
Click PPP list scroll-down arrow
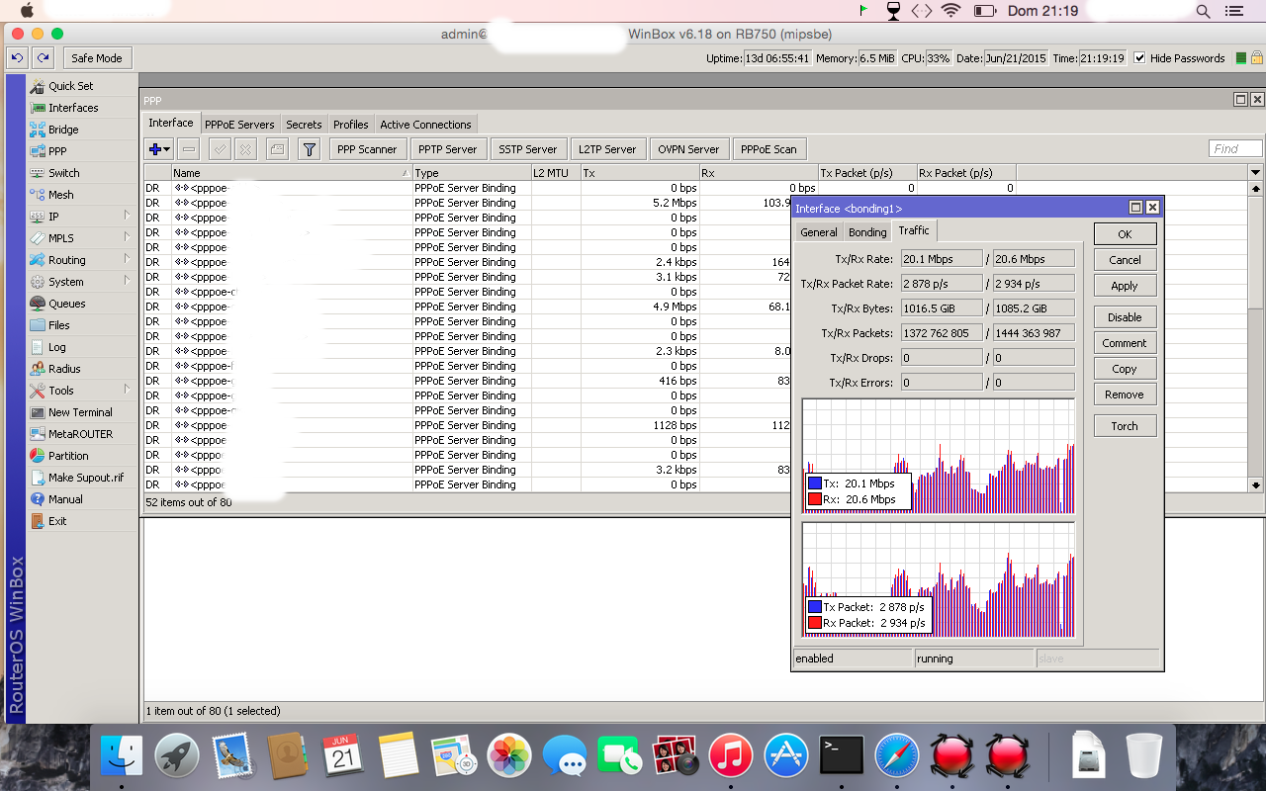(1256, 485)
